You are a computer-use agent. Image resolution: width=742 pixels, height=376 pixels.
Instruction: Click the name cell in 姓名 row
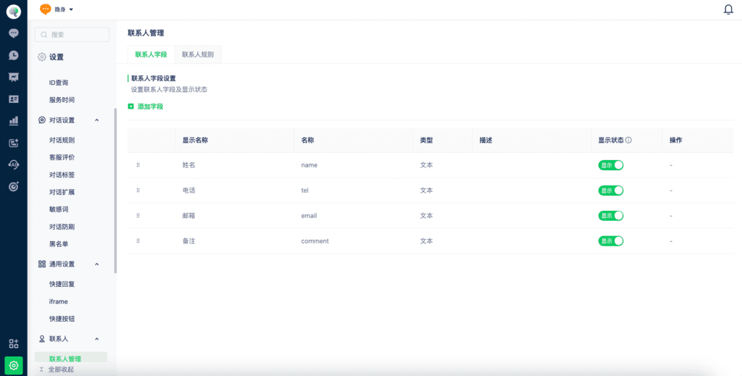point(309,165)
